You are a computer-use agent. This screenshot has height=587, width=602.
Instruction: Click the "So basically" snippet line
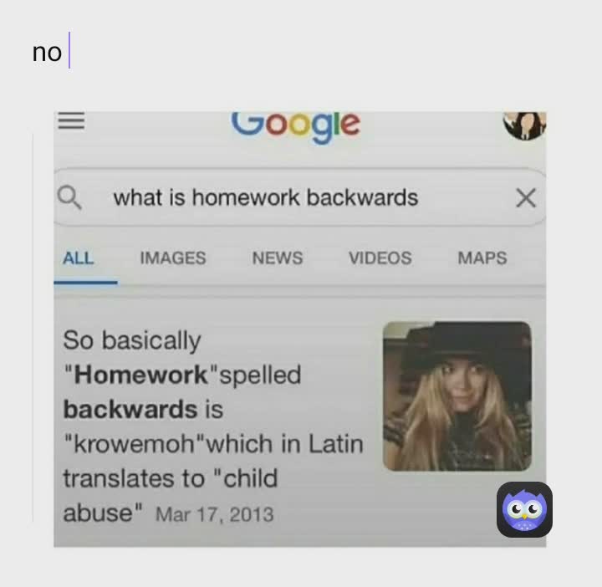pos(132,340)
